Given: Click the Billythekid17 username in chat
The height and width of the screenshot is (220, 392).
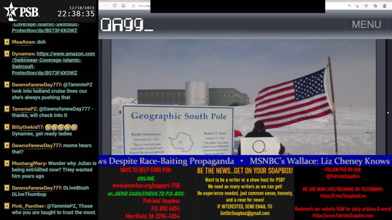Looking at the screenshot, I should 28,127.
